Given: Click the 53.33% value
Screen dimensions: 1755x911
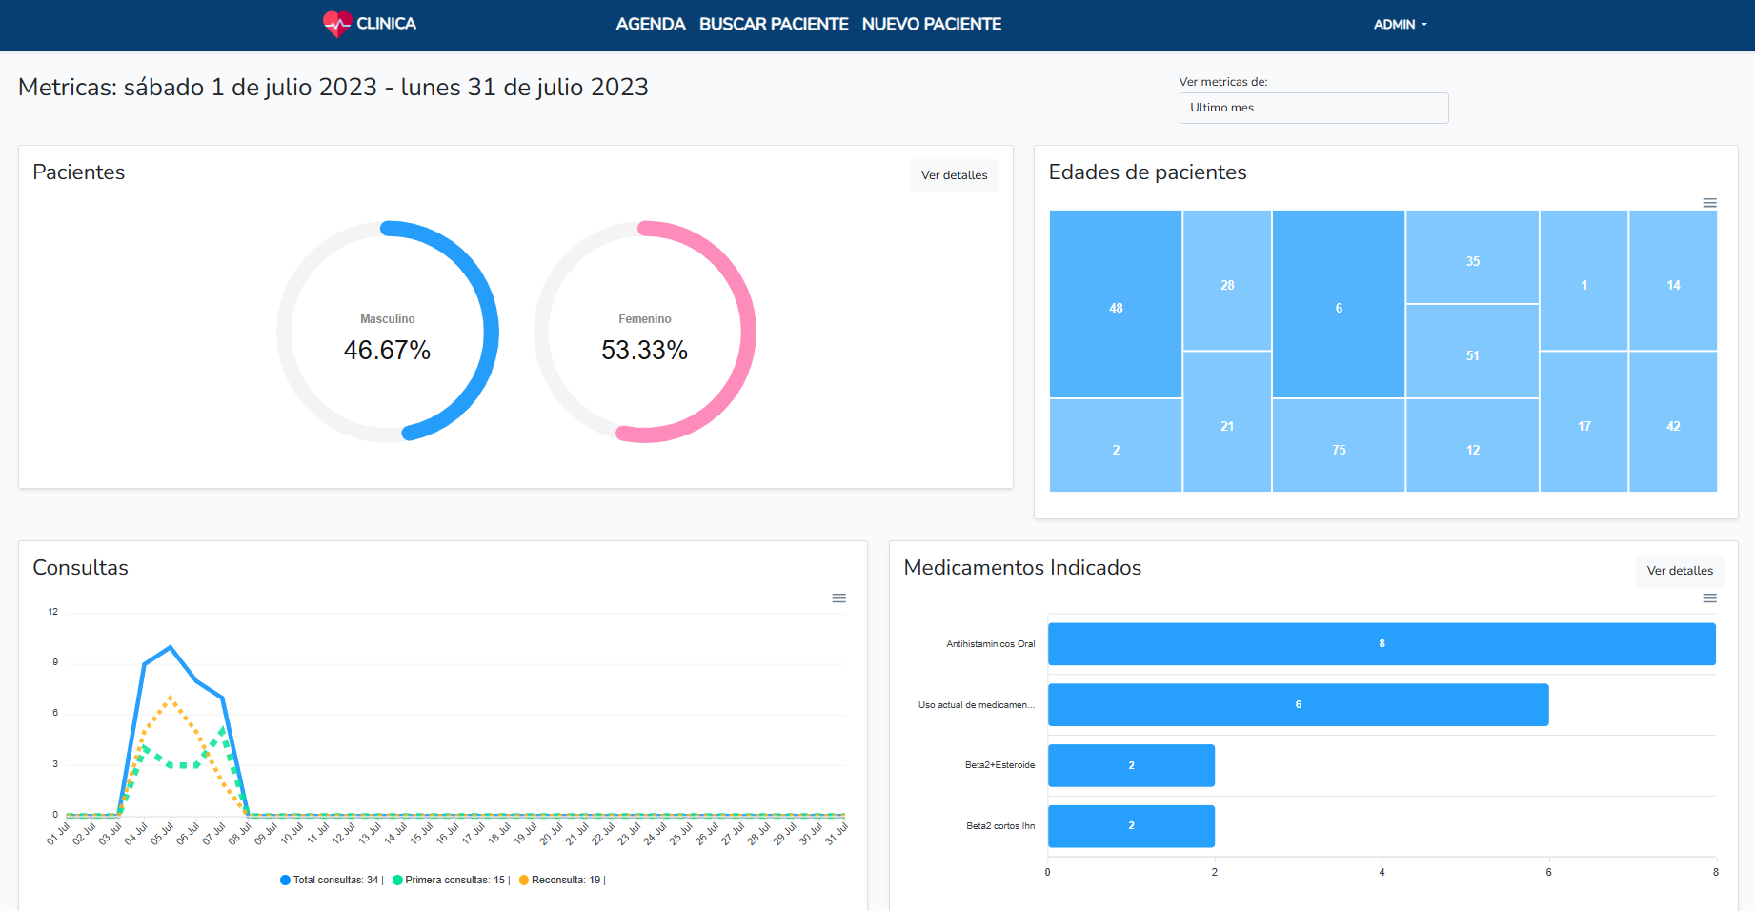Looking at the screenshot, I should (x=644, y=351).
